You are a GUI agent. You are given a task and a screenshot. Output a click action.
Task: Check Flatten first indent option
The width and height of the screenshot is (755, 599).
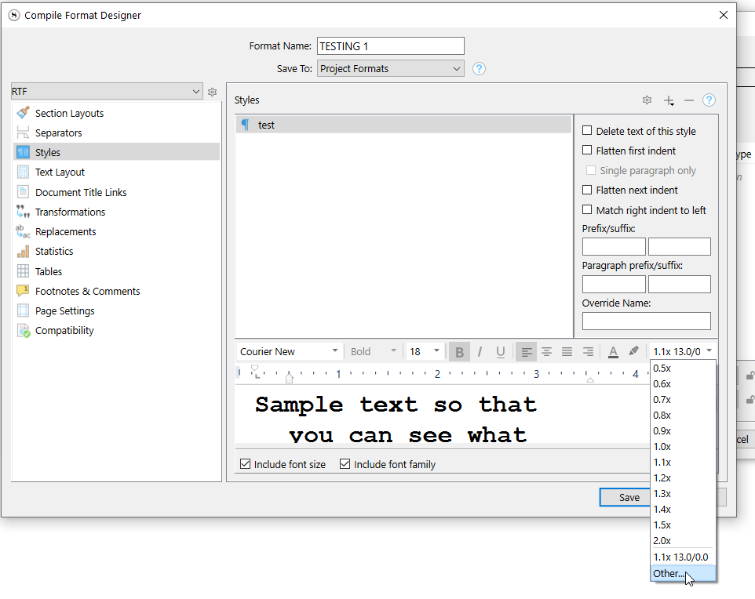click(587, 151)
